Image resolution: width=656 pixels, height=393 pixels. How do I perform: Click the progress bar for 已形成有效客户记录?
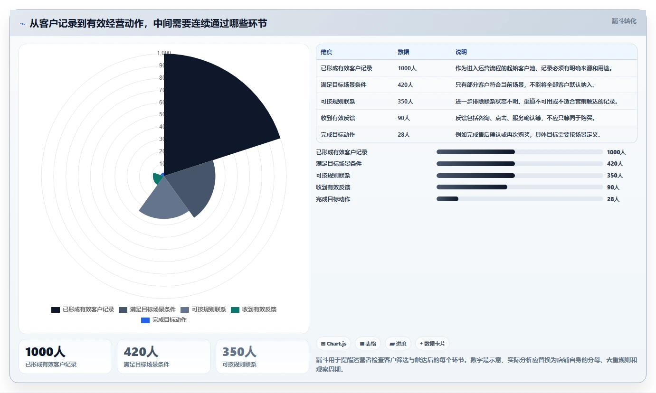(520, 152)
